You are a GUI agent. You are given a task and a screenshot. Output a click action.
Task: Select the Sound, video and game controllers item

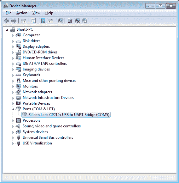coord(52,126)
